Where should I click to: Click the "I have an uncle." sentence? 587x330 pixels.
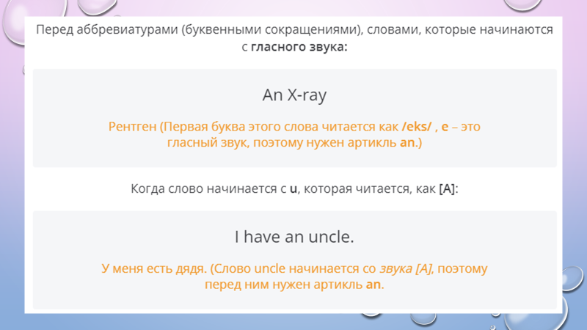pos(294,238)
